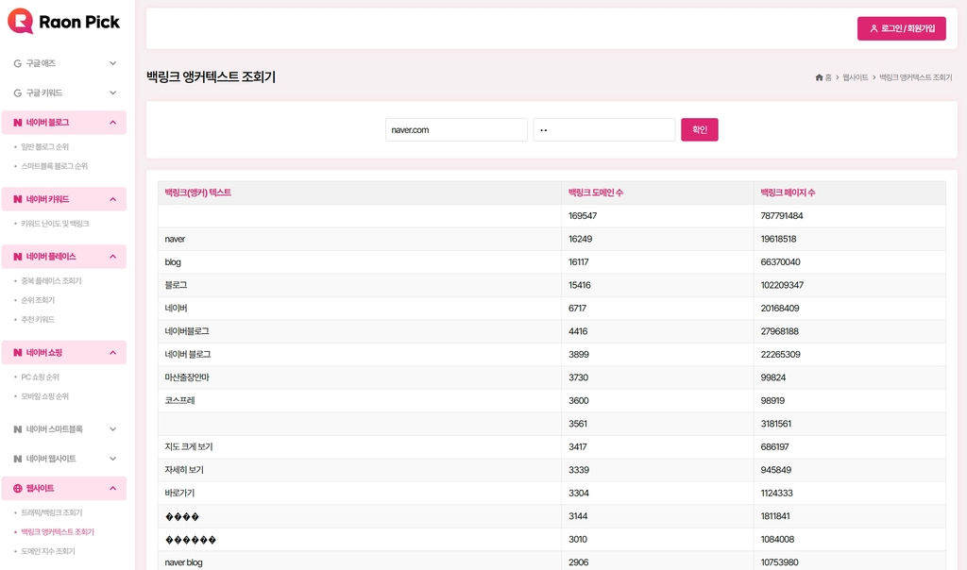This screenshot has height=570, width=967.
Task: Click the 백링크 앵커텍스트 조회기 breadcrumb link
Action: click(x=915, y=77)
